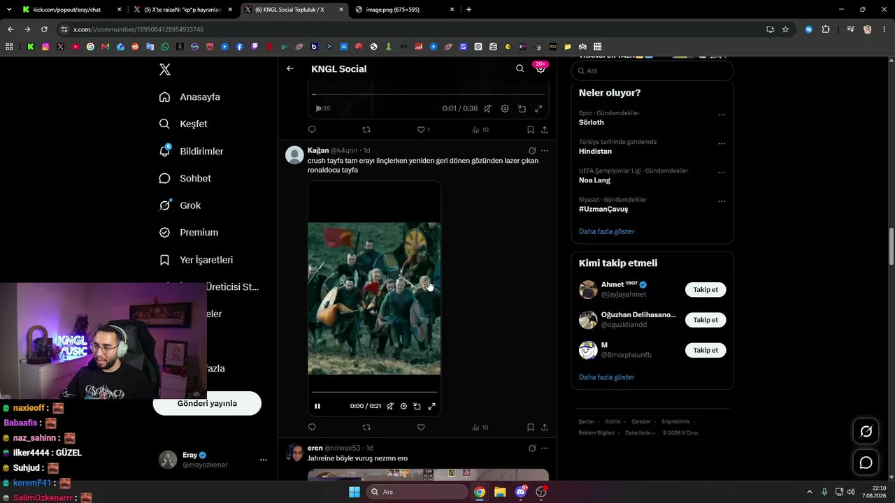The height and width of the screenshot is (503, 895).
Task: Open floating chat messages button
Action: 866,462
